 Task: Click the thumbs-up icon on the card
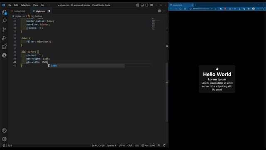[217, 69]
